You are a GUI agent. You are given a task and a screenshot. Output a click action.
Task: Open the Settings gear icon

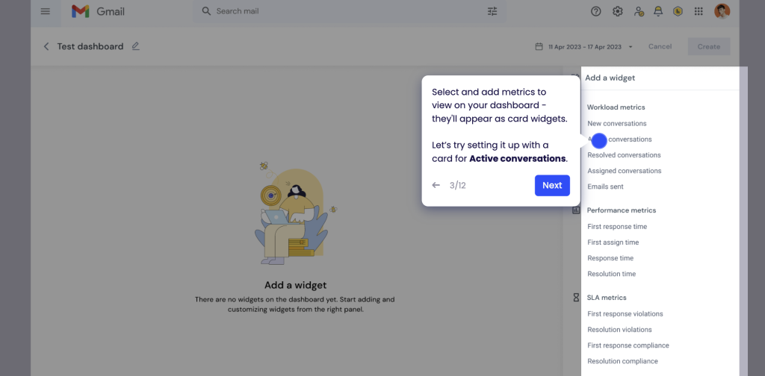coord(618,11)
